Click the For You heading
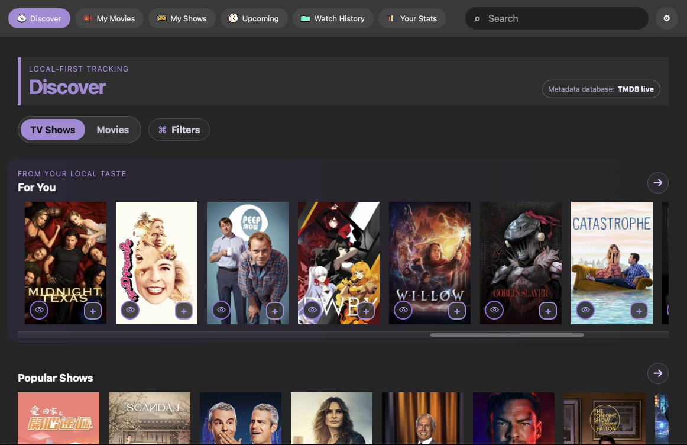This screenshot has width=687, height=445. [x=37, y=188]
